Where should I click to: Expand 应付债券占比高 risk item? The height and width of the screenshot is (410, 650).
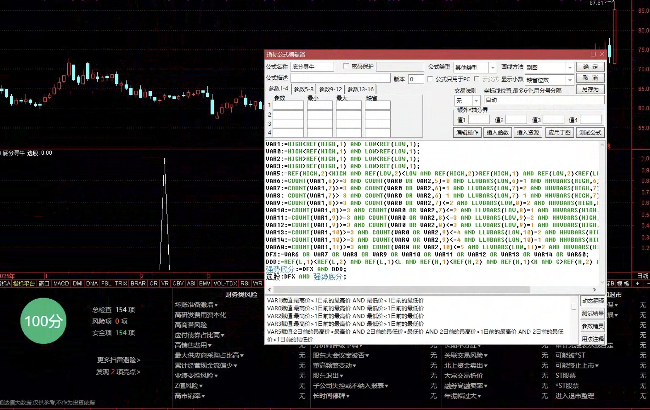click(199, 335)
